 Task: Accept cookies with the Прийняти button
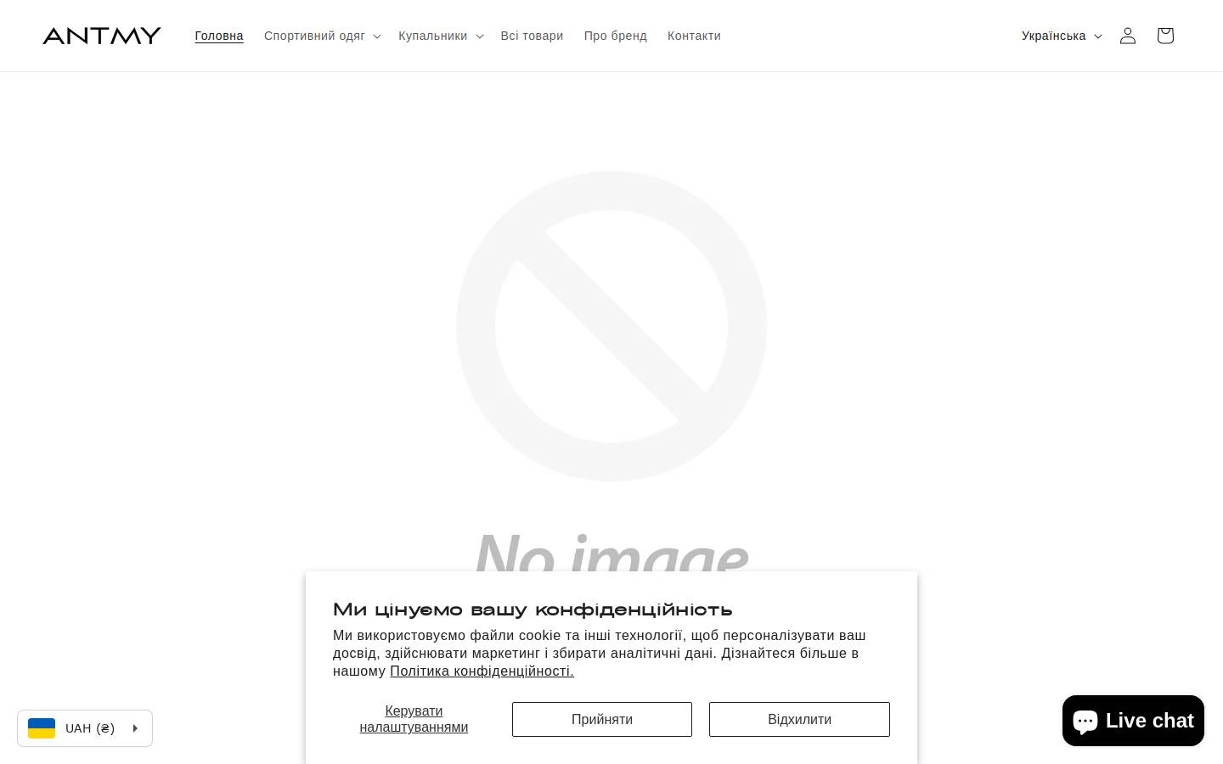click(602, 719)
